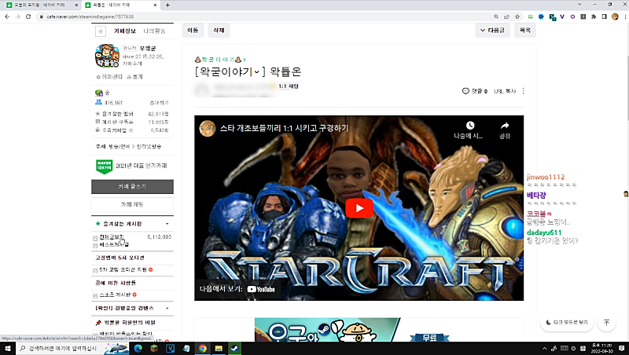Open cafe 통계 statistics chart link

point(135,76)
